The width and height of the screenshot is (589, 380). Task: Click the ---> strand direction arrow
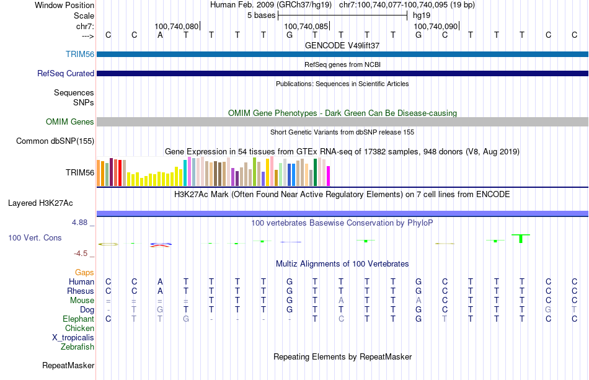point(87,36)
